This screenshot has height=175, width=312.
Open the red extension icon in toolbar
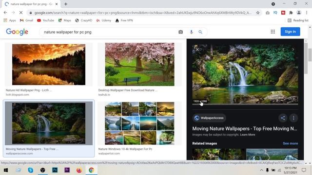[x=283, y=13]
